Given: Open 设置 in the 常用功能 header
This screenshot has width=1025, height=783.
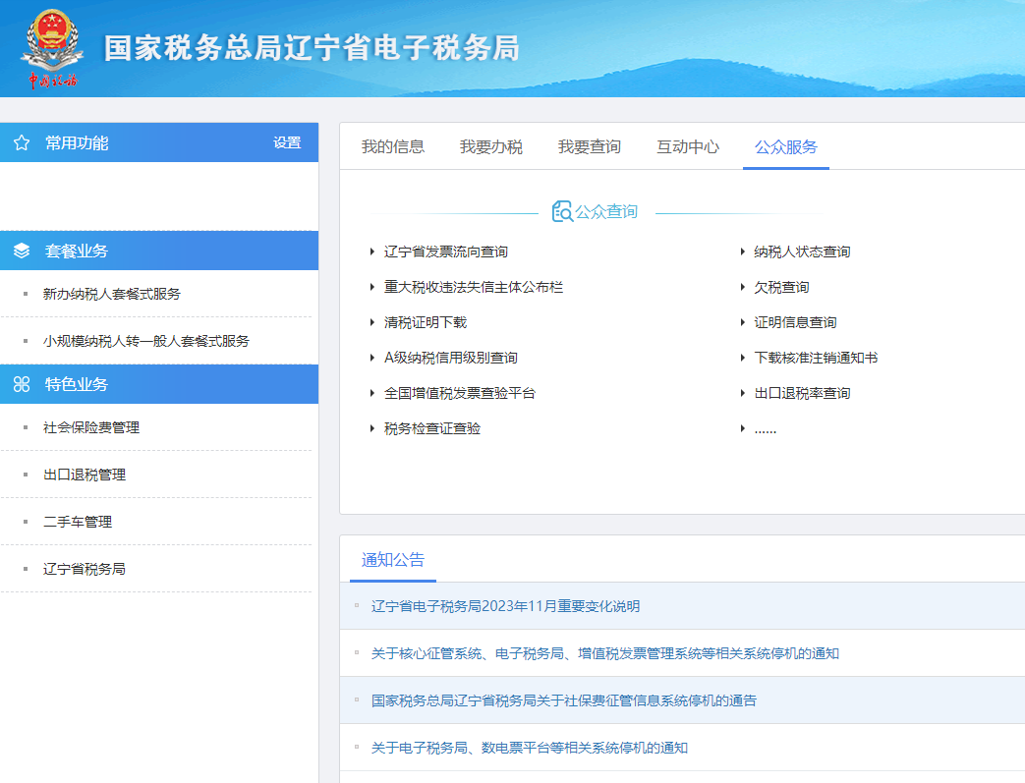Looking at the screenshot, I should (x=287, y=142).
